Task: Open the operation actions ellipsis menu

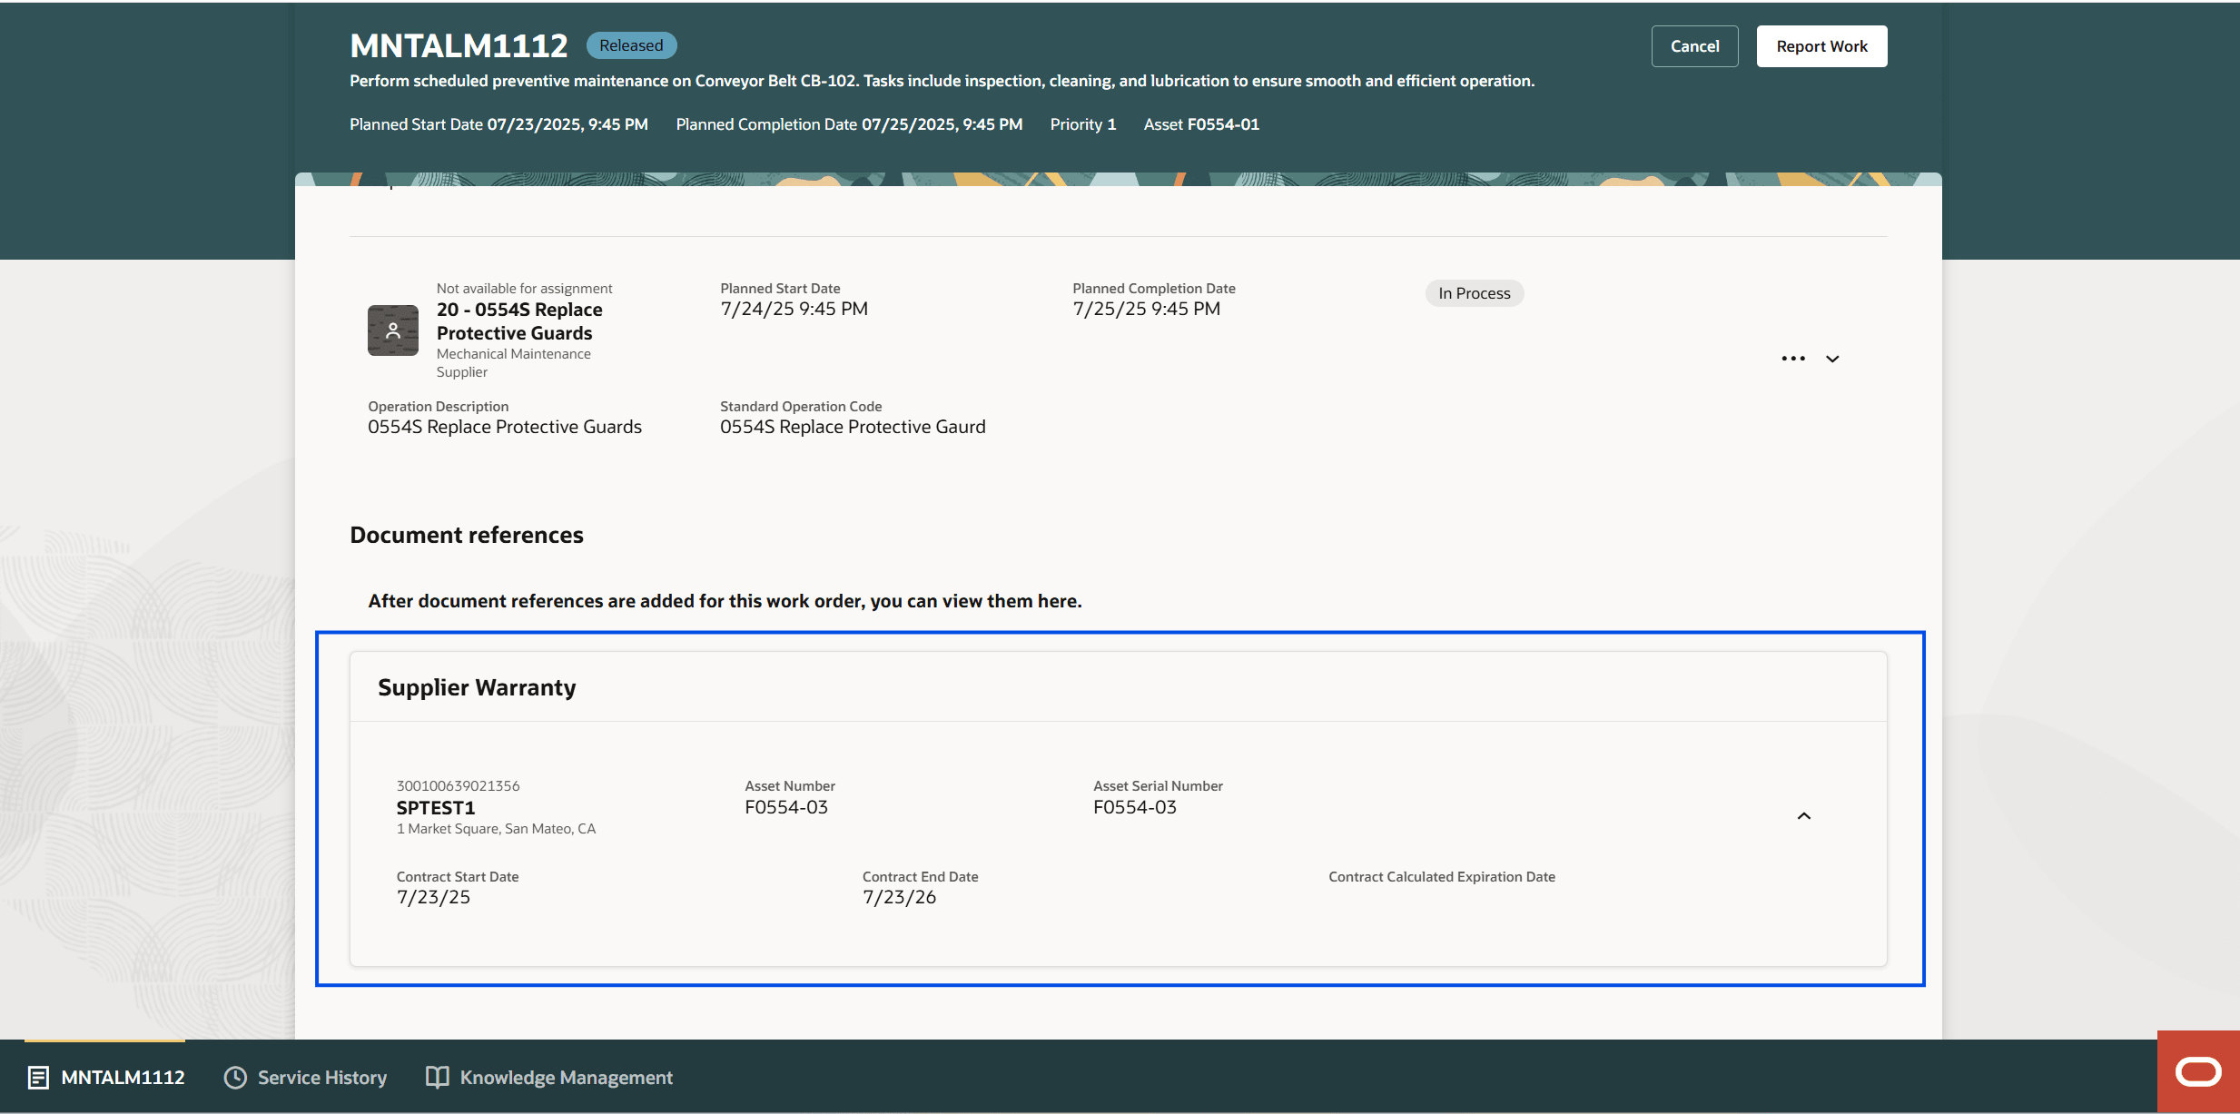Action: (x=1793, y=358)
